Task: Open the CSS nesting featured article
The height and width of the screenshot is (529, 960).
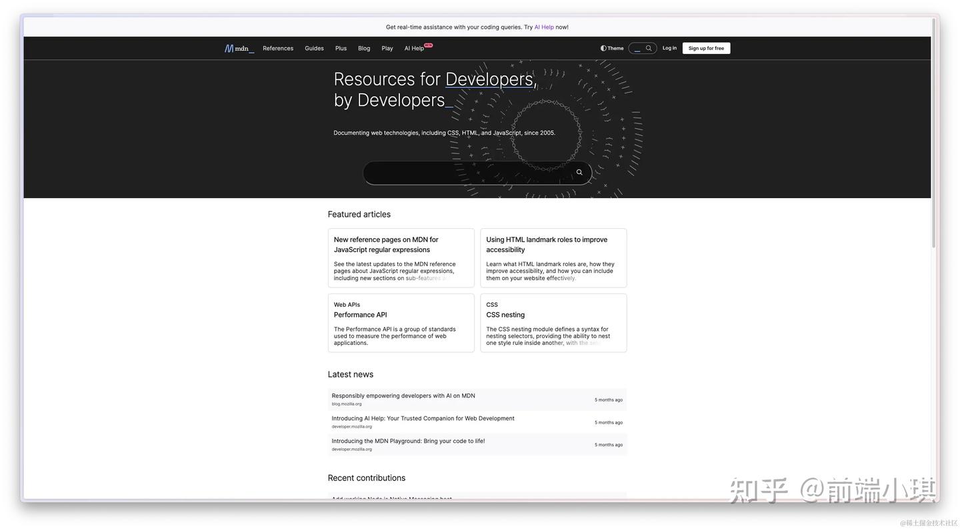Action: pos(505,315)
